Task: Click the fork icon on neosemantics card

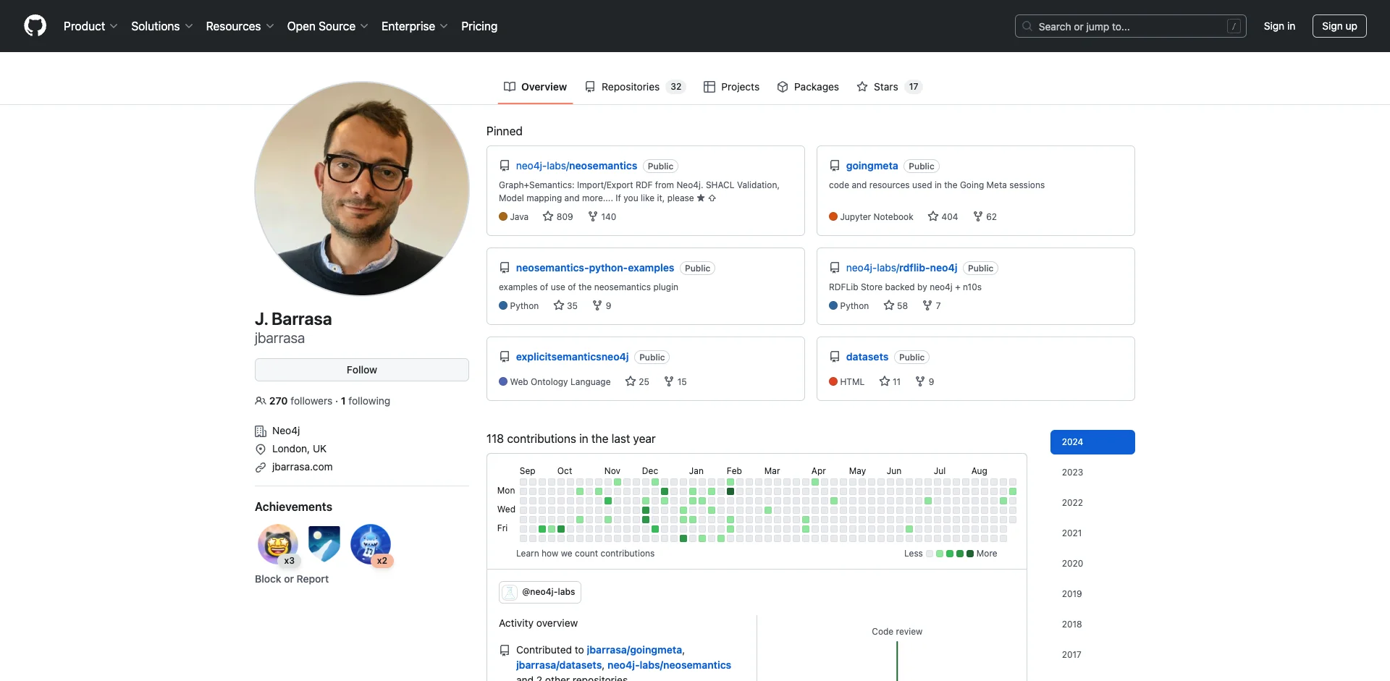Action: (593, 216)
